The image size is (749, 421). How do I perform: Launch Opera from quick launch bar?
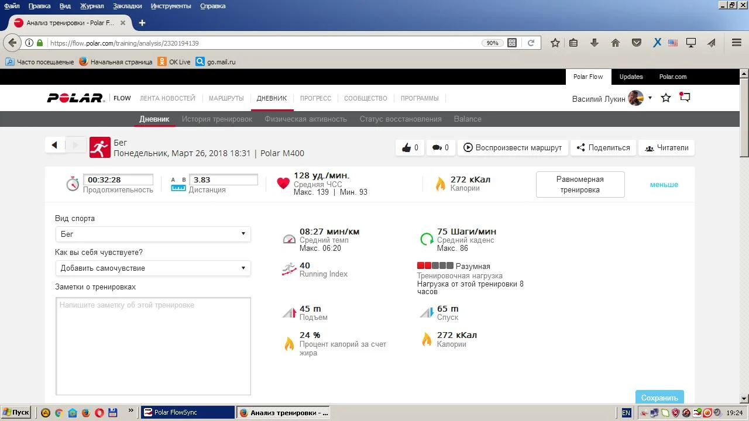click(99, 412)
